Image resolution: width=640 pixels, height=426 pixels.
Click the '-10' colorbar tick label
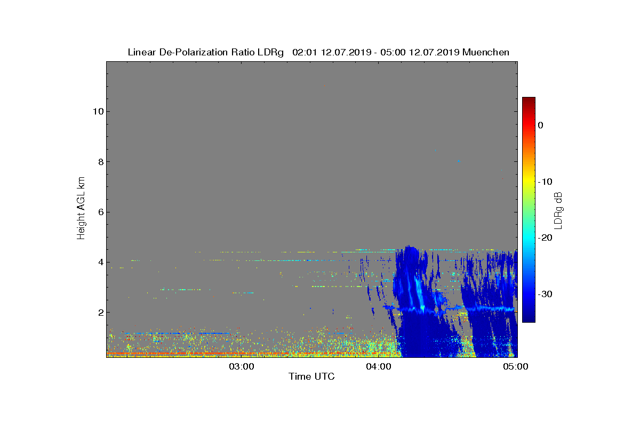pyautogui.click(x=545, y=182)
